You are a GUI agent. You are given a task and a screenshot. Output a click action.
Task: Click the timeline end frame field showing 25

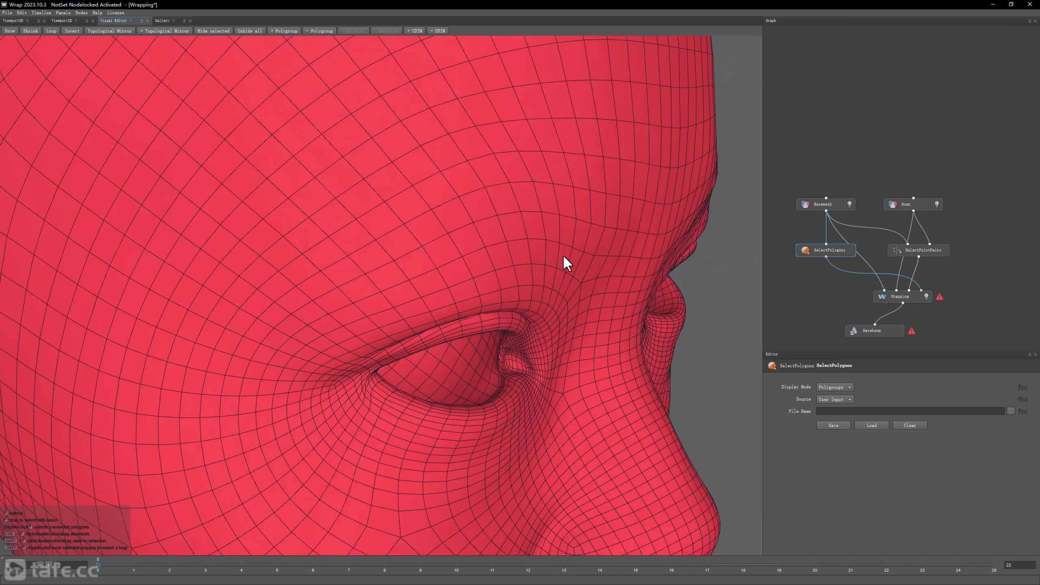coord(1020,565)
